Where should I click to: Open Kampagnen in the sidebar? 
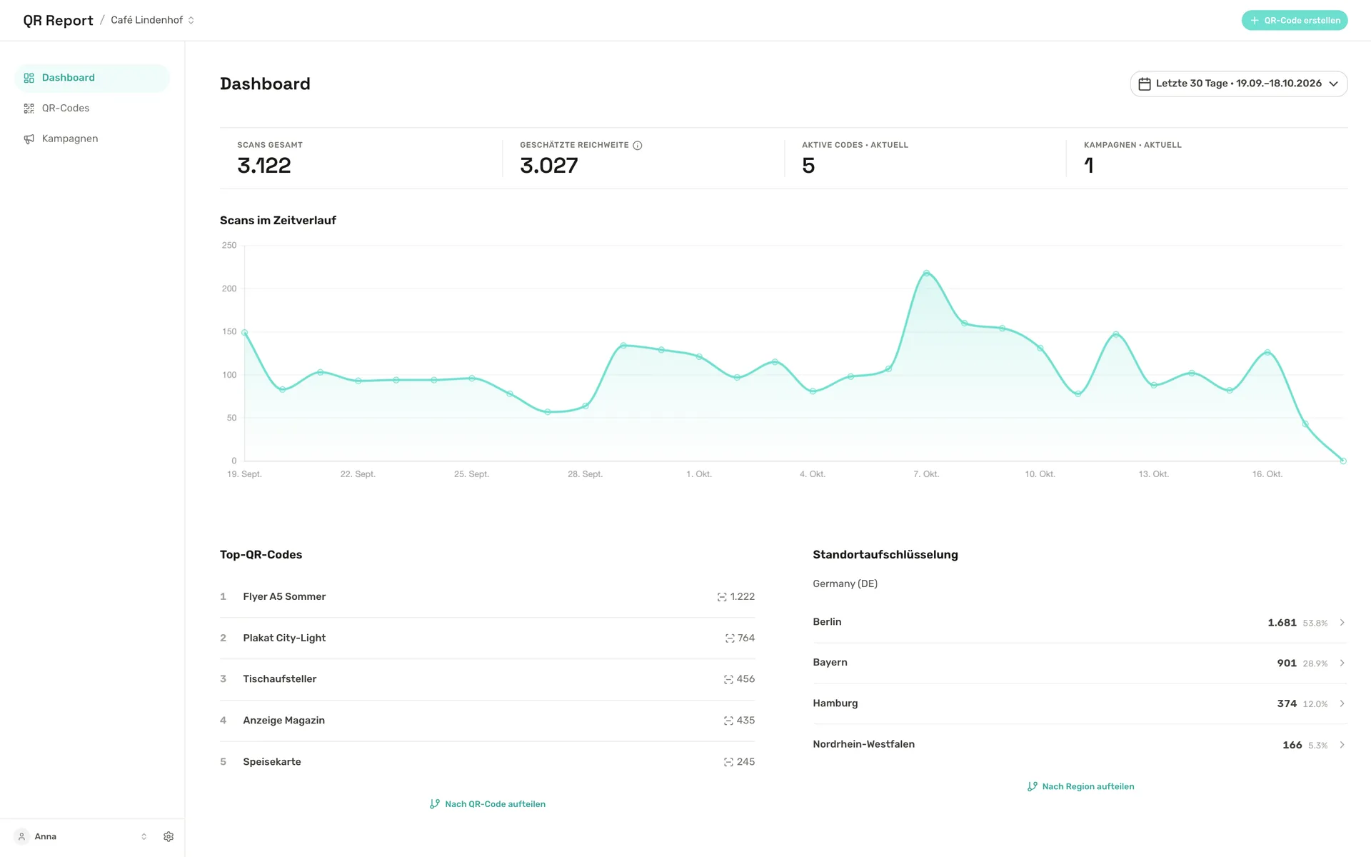tap(92, 139)
